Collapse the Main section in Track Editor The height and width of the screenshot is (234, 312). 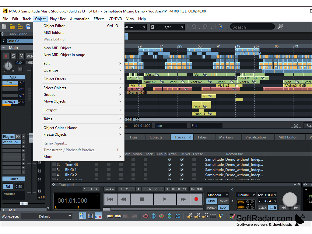4,48
